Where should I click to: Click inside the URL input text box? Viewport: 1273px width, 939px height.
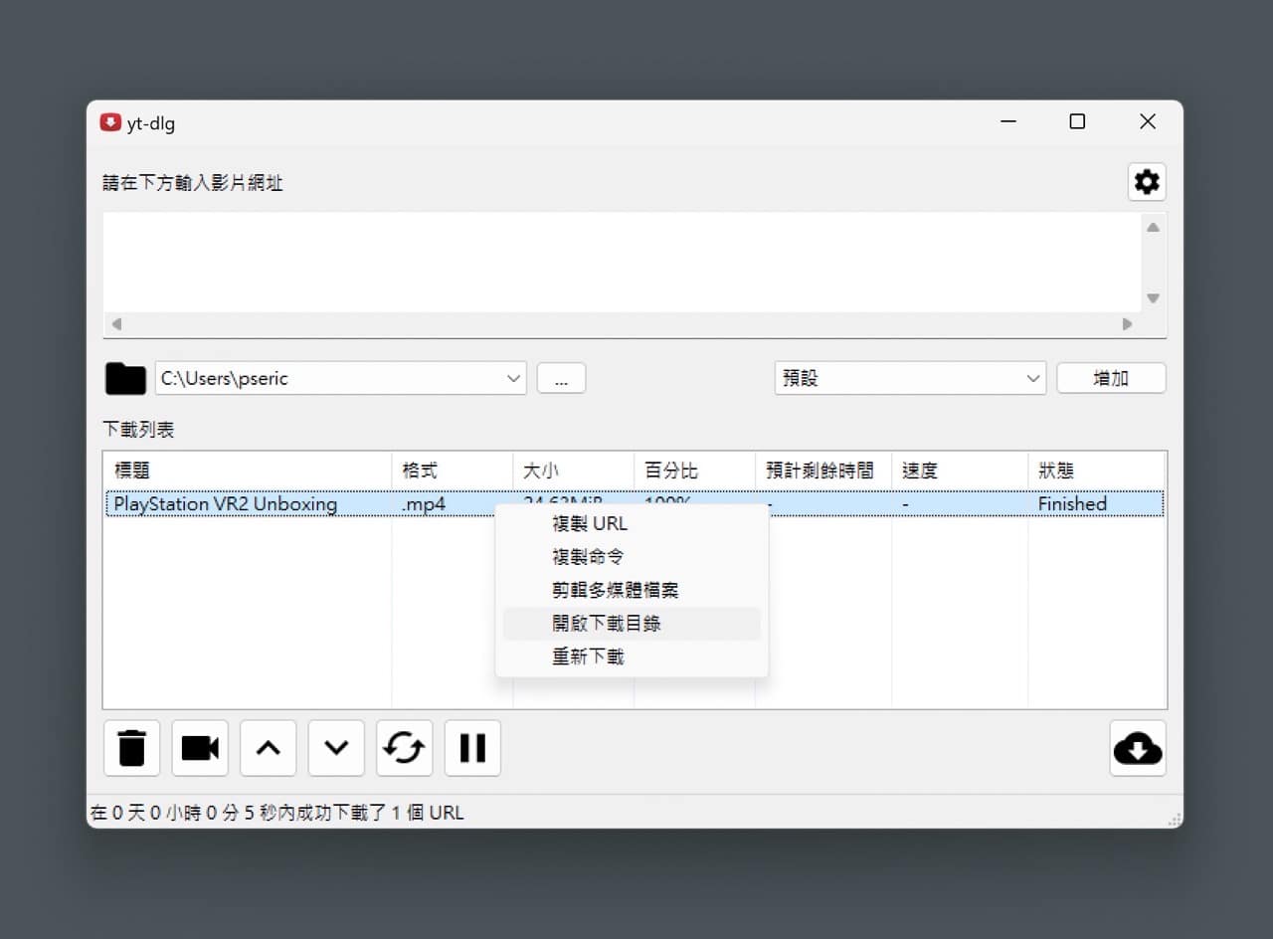pos(622,263)
